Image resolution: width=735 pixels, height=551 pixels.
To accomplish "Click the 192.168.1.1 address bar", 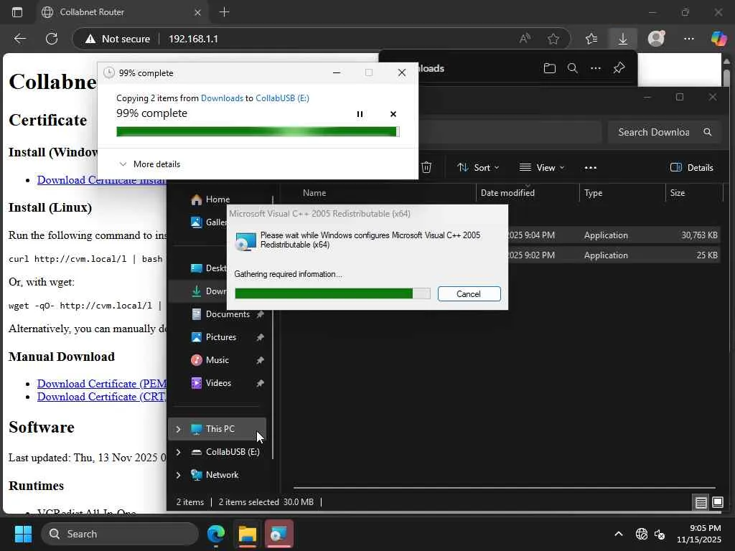I will tap(193, 39).
